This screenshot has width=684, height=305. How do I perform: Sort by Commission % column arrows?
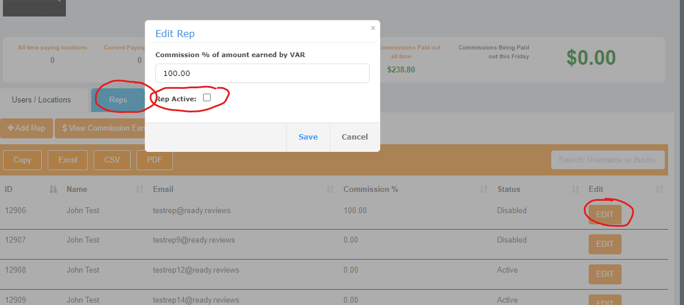tap(484, 189)
